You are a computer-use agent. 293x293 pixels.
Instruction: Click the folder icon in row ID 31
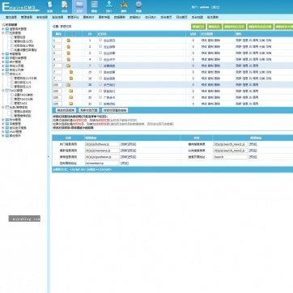(x=71, y=104)
